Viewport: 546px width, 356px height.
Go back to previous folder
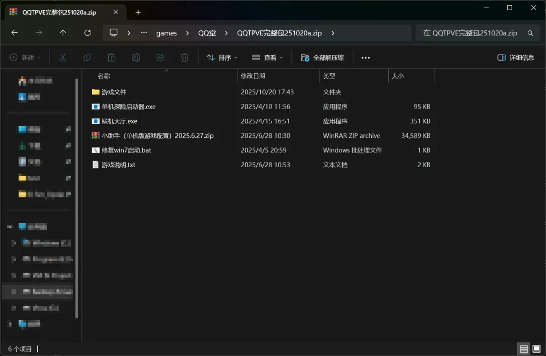click(x=15, y=33)
